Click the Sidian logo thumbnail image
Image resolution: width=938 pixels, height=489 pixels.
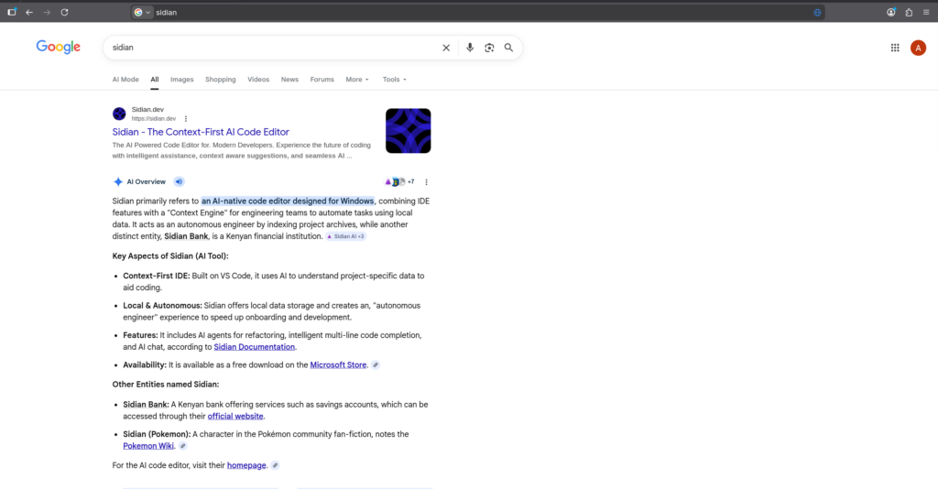(x=408, y=131)
